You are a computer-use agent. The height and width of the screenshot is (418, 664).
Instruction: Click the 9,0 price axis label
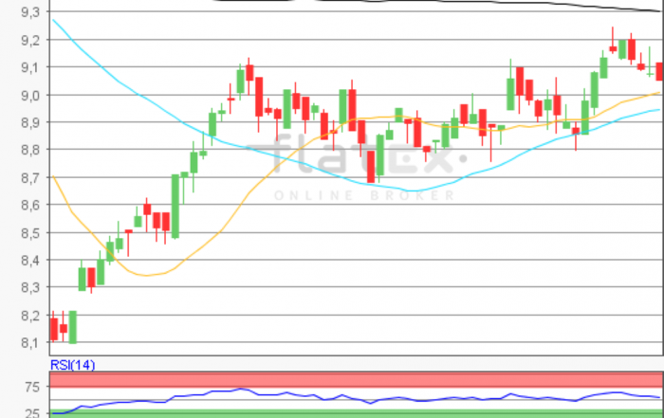29,95
